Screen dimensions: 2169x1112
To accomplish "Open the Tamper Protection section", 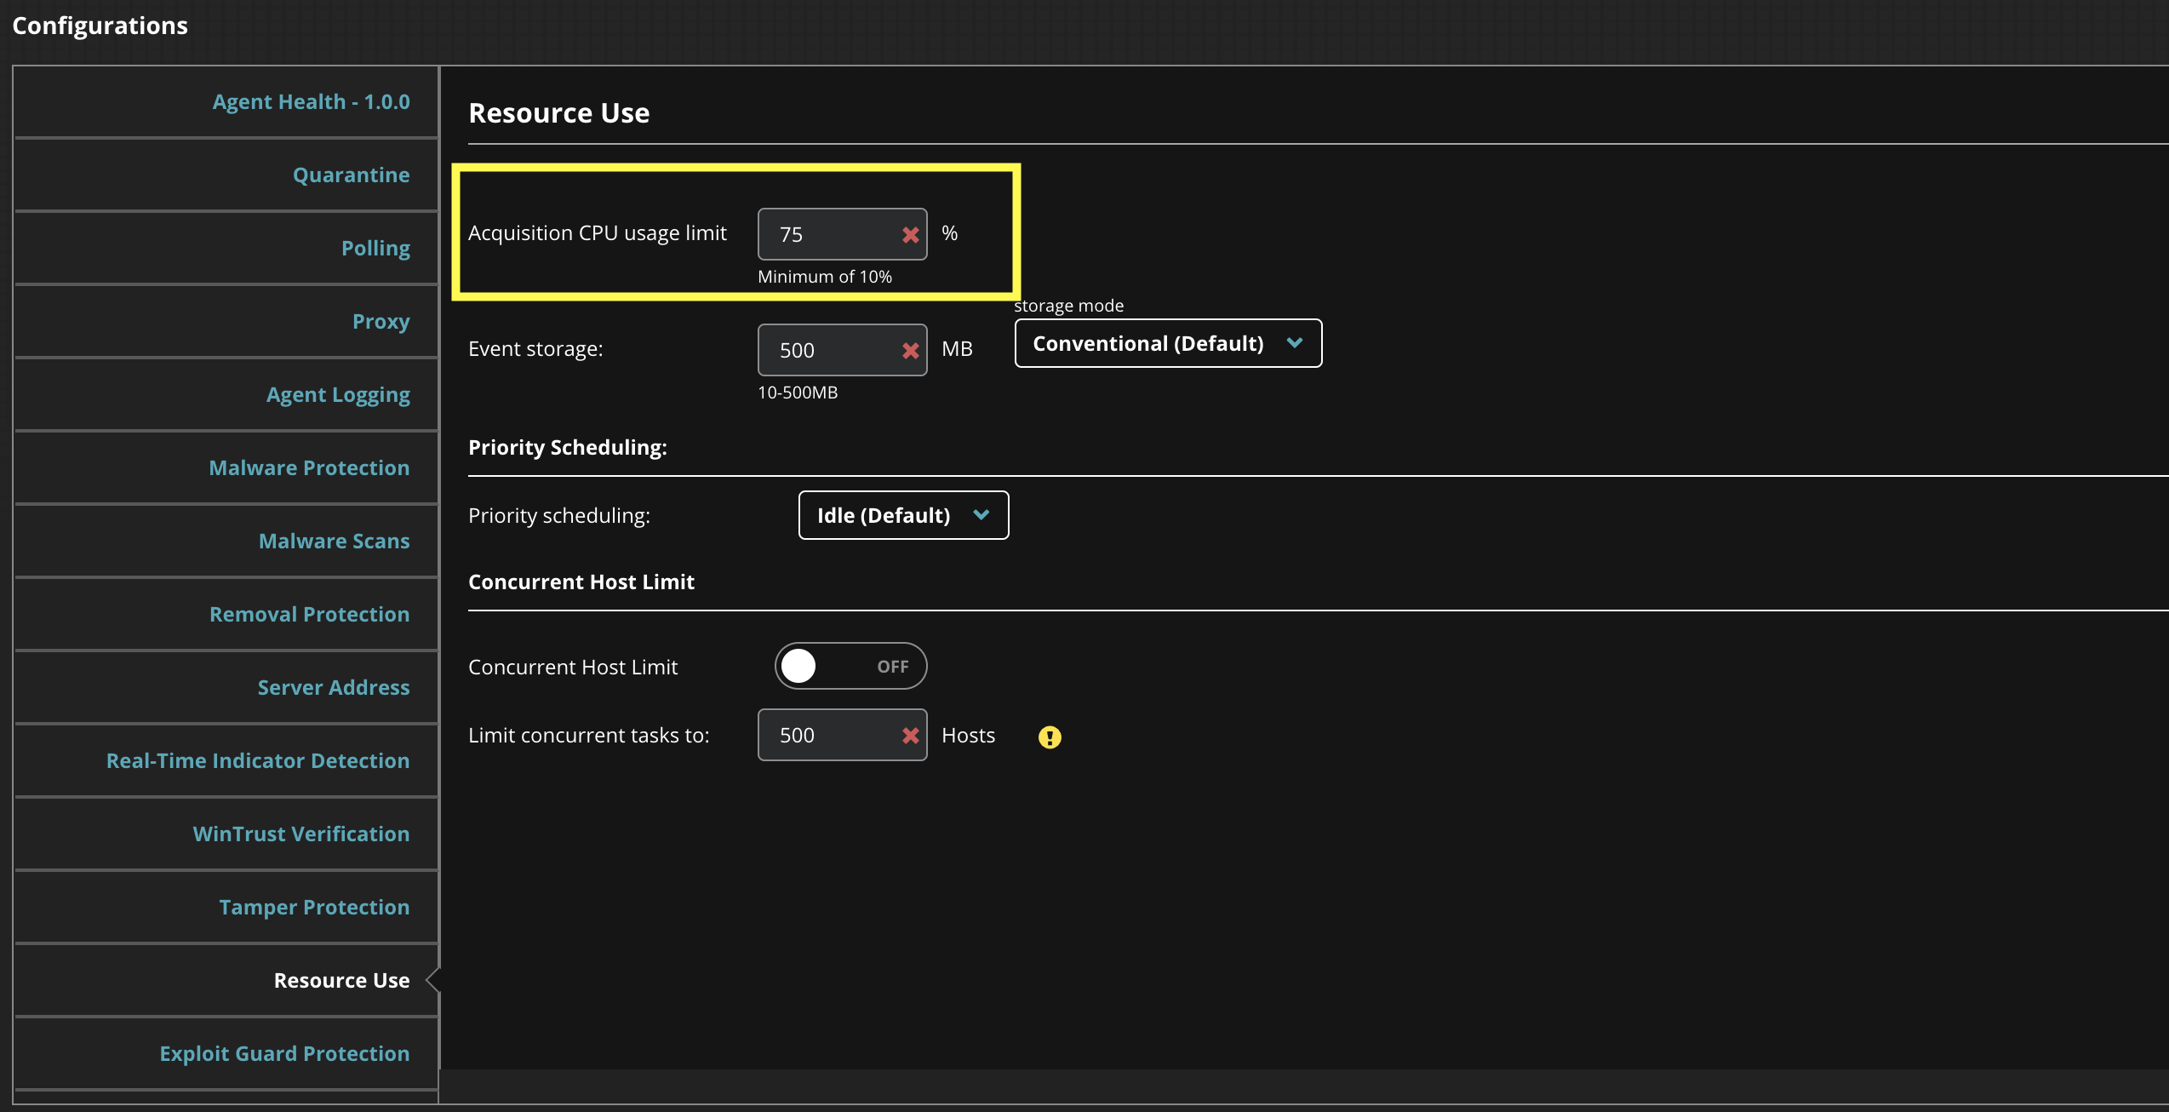I will click(x=226, y=908).
